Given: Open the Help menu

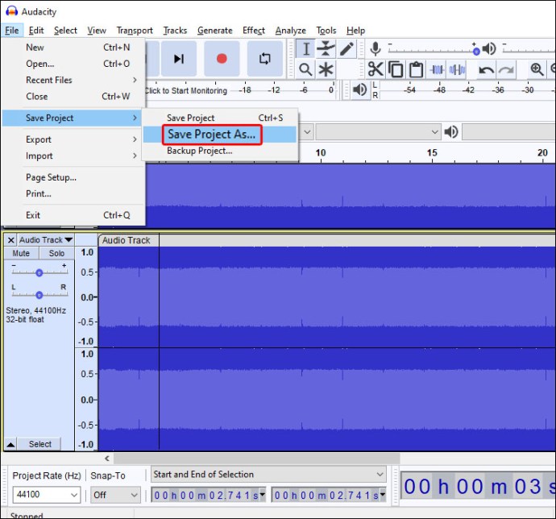Looking at the screenshot, I should 355,31.
